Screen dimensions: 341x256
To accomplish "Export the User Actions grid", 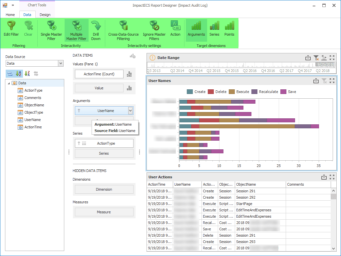I will pyautogui.click(x=324, y=177).
